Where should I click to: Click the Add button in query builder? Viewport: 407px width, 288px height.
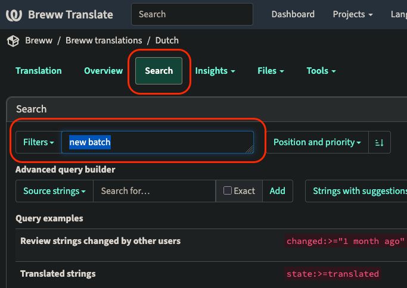(x=277, y=191)
